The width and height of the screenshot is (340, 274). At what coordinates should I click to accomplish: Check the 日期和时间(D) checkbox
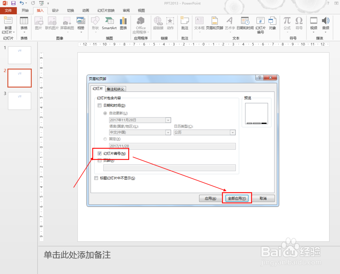[100, 106]
